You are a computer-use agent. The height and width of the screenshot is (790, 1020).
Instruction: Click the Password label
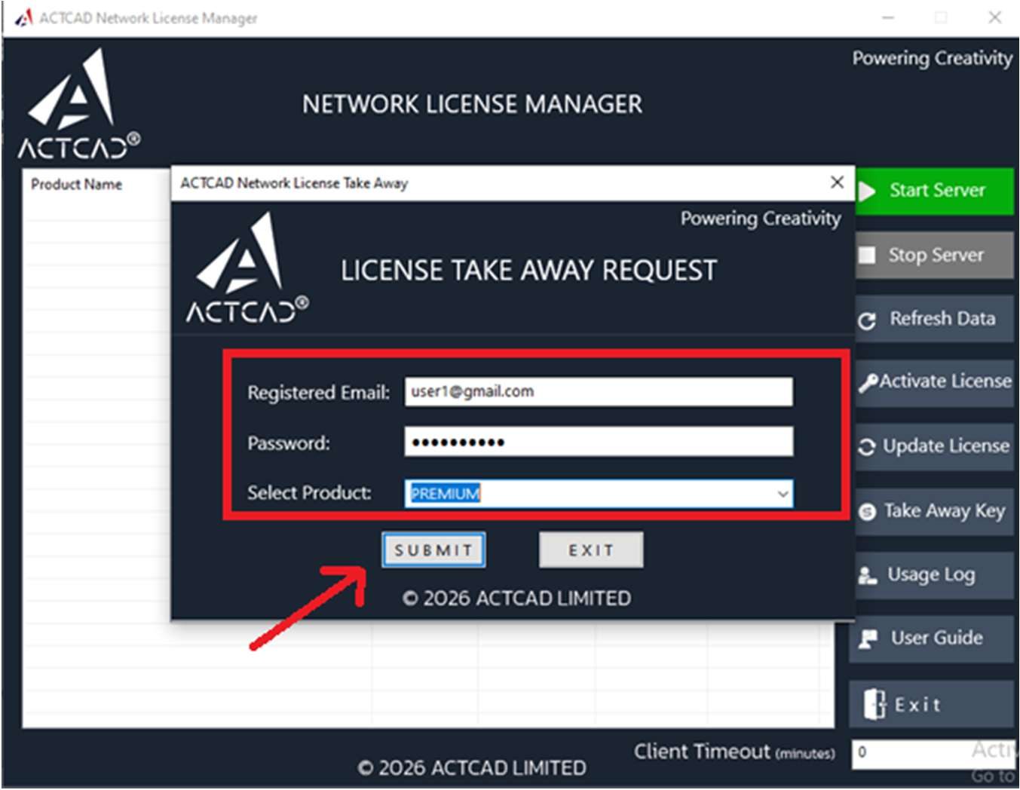click(x=289, y=443)
